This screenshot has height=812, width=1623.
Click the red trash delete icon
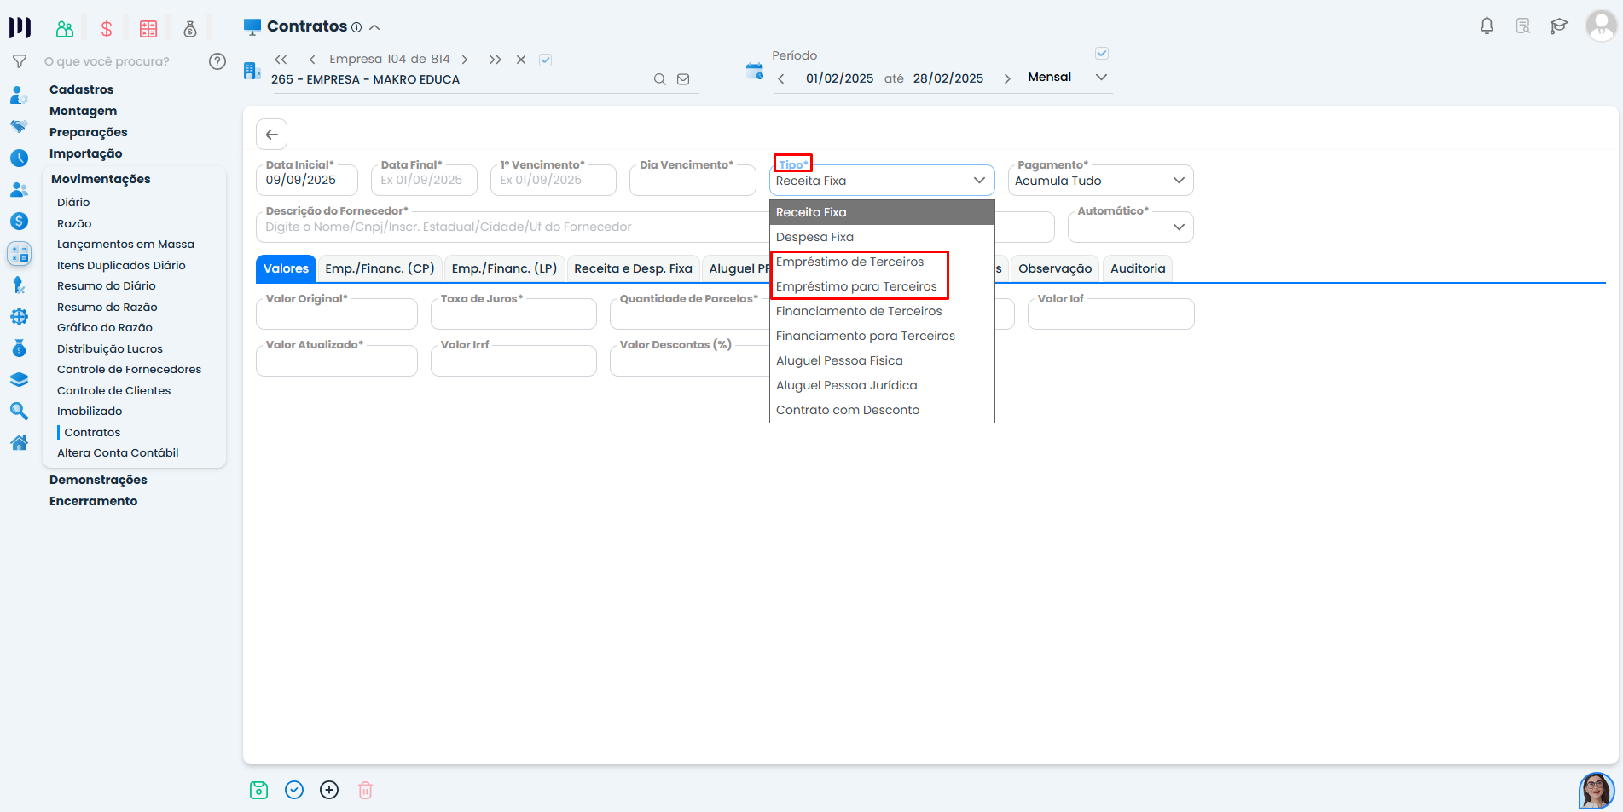click(x=365, y=790)
